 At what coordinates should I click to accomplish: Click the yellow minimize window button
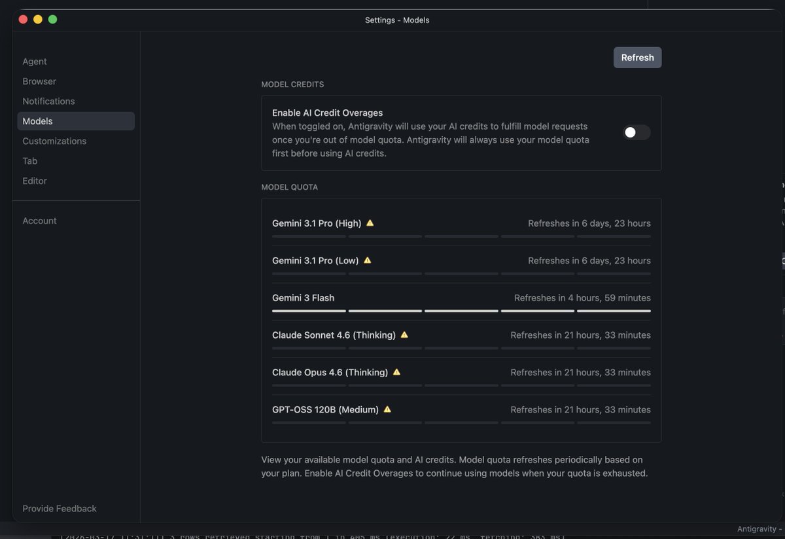(x=38, y=20)
